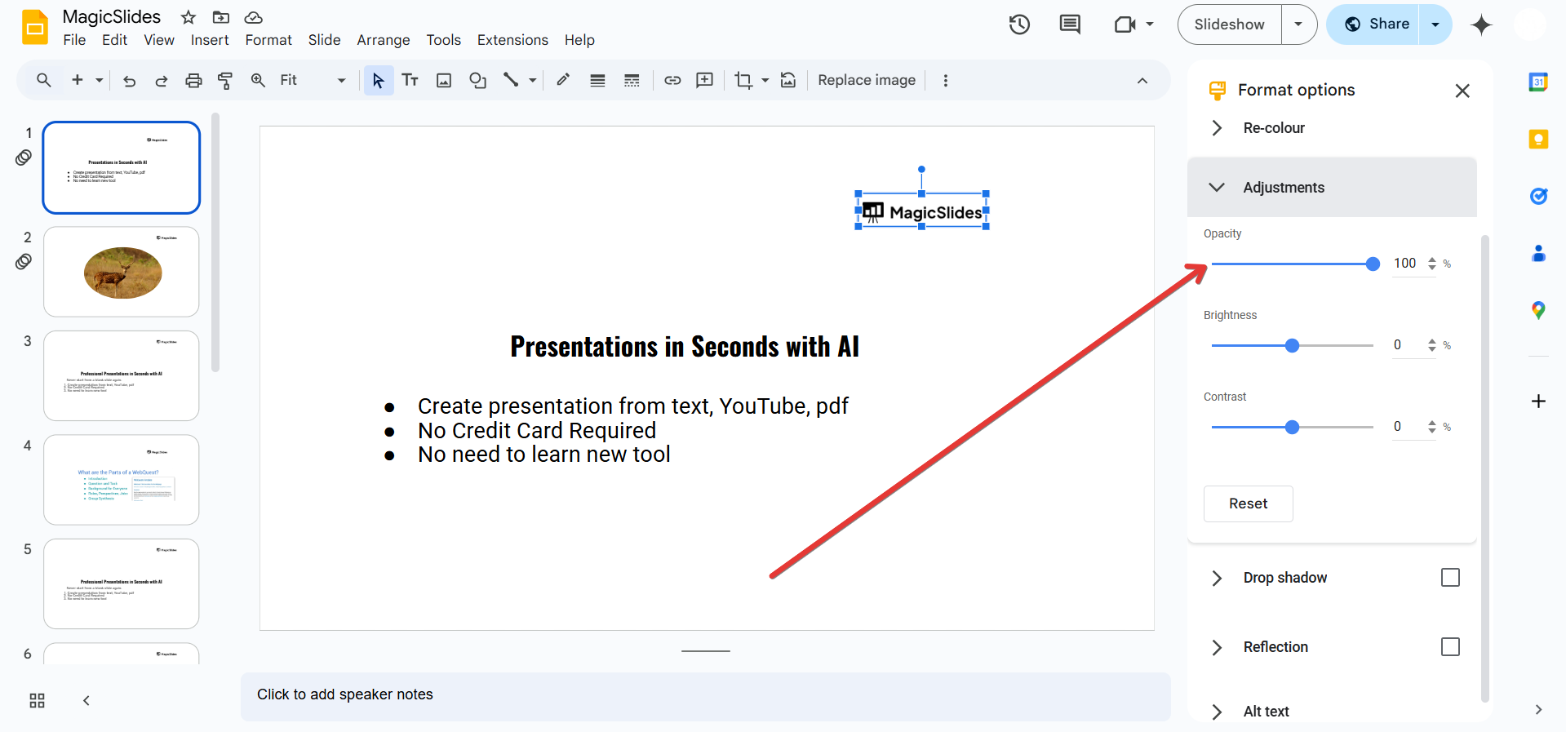This screenshot has height=732, width=1566.
Task: Click the Brightness slider handle
Action: [x=1292, y=346]
